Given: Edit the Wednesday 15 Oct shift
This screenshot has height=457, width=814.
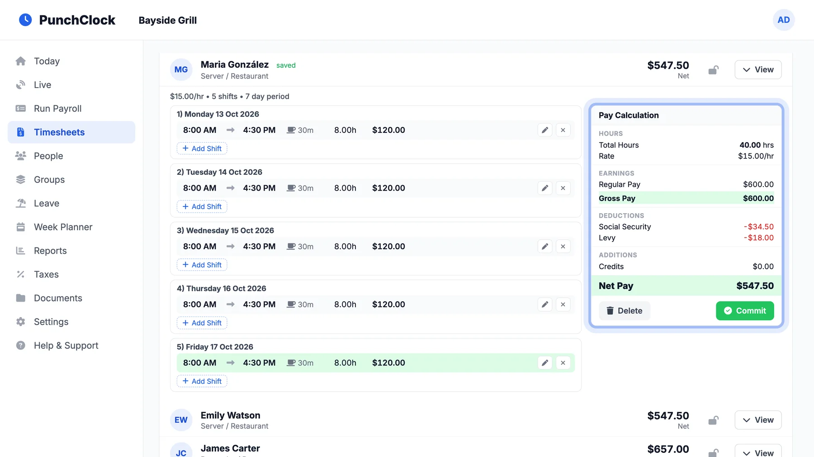Looking at the screenshot, I should click(x=545, y=247).
